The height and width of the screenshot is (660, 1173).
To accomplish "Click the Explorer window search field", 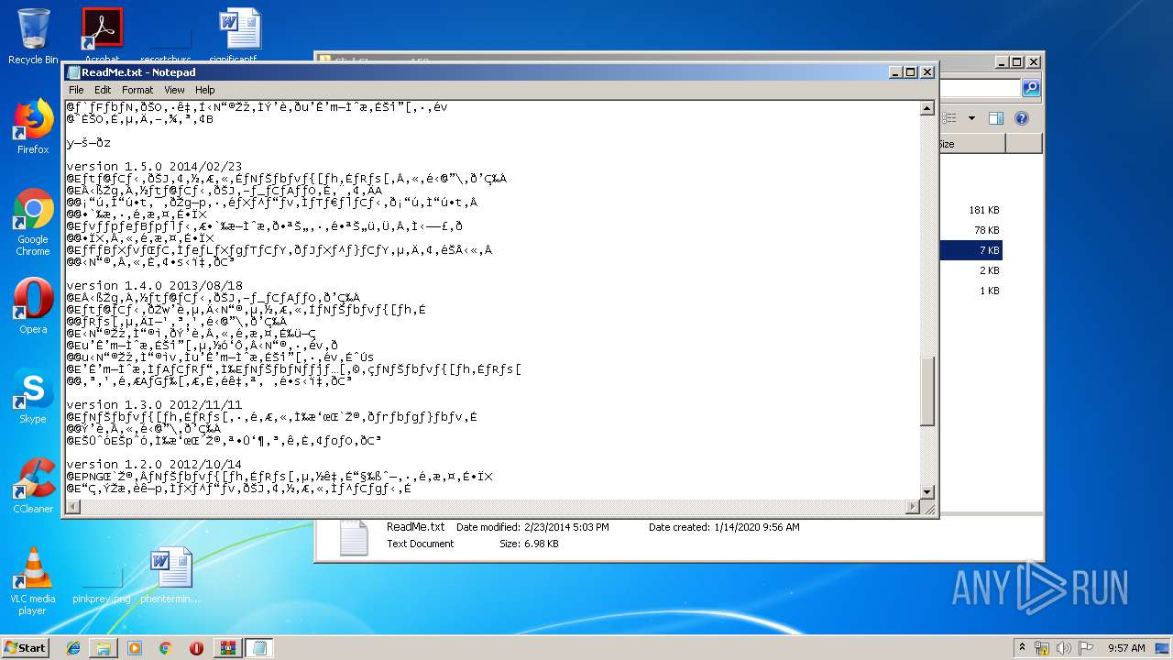I will [x=980, y=88].
